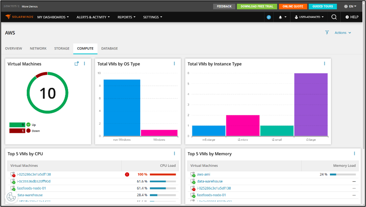Click the aws-ami 24 % memory load bar
Image resolution: width=366 pixels, height=207 pixels.
coord(343,174)
